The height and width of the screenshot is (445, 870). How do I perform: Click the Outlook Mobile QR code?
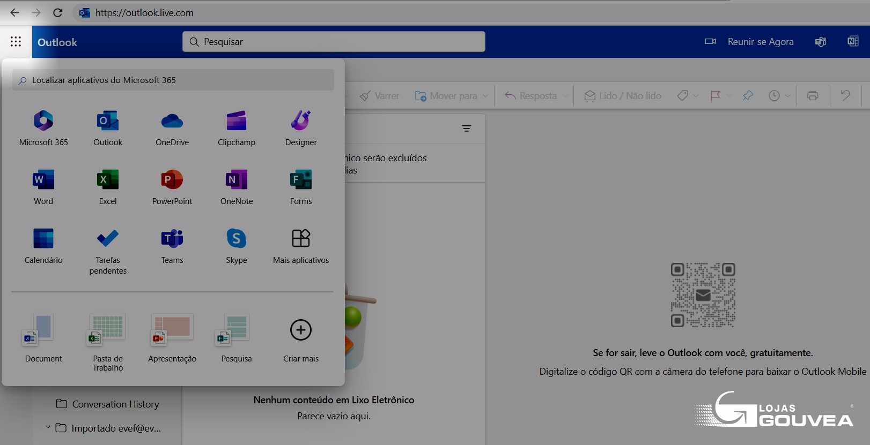point(703,295)
